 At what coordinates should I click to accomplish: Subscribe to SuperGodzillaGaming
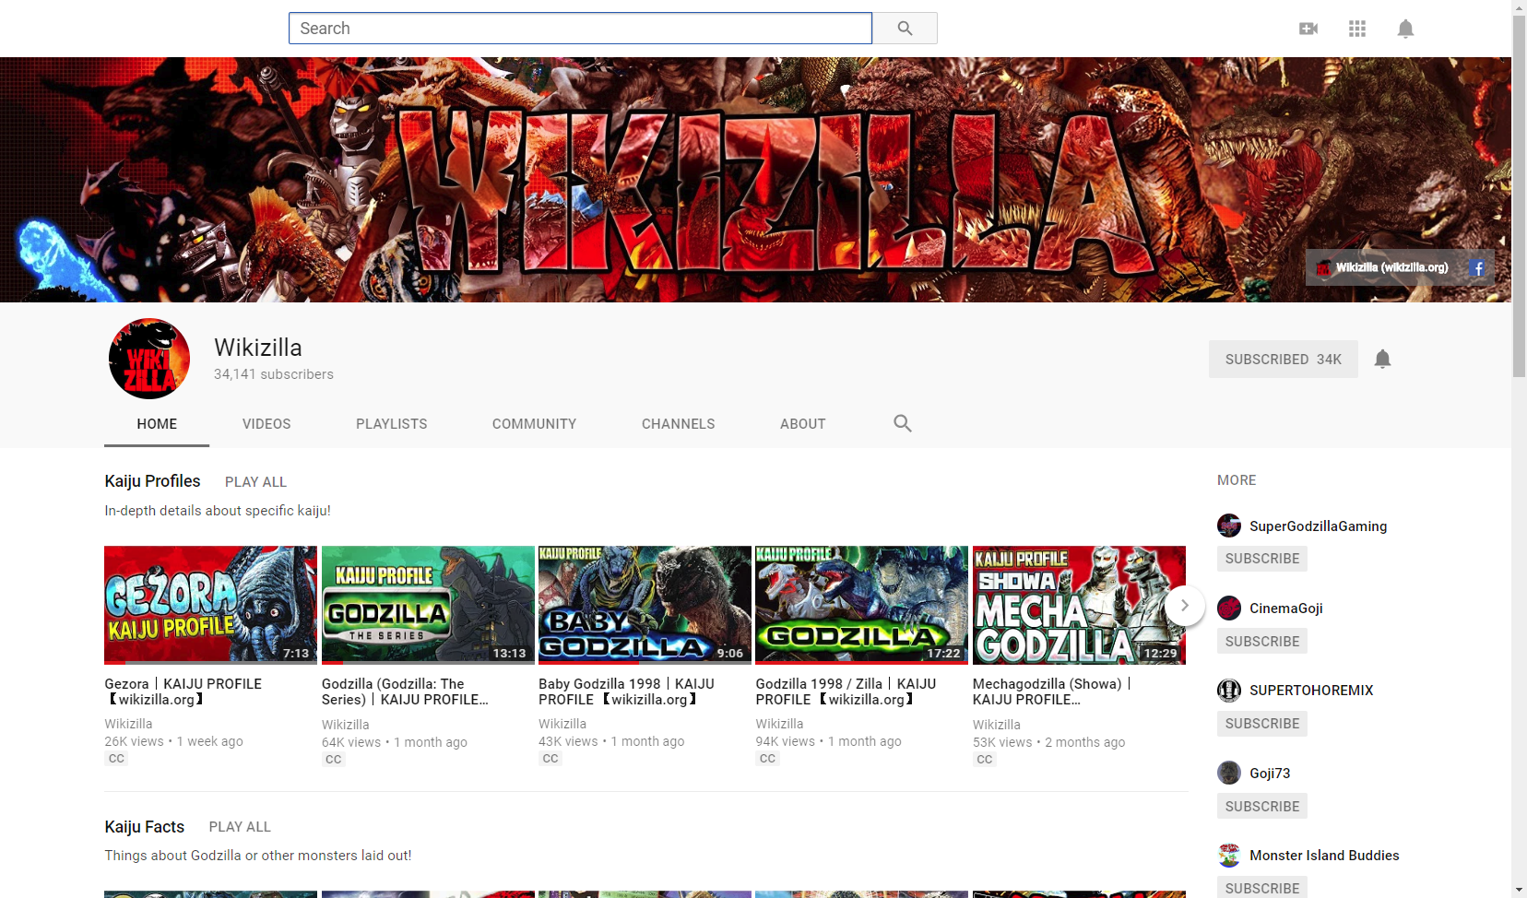[1262, 559]
